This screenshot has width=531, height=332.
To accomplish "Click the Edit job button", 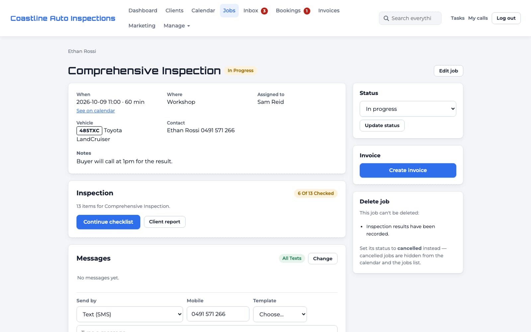I will click(448, 71).
